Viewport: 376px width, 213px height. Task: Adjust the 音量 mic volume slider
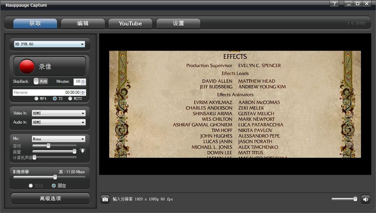54,151
